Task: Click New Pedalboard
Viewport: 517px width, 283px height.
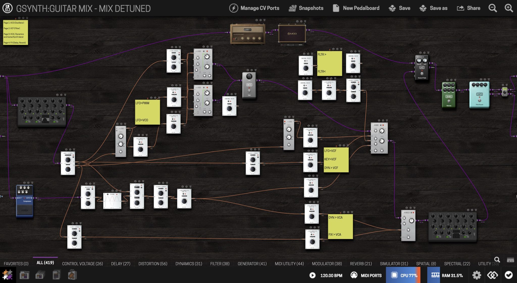Action: pos(356,8)
